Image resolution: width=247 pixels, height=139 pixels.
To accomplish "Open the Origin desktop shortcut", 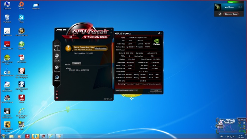I will (x=22, y=5).
